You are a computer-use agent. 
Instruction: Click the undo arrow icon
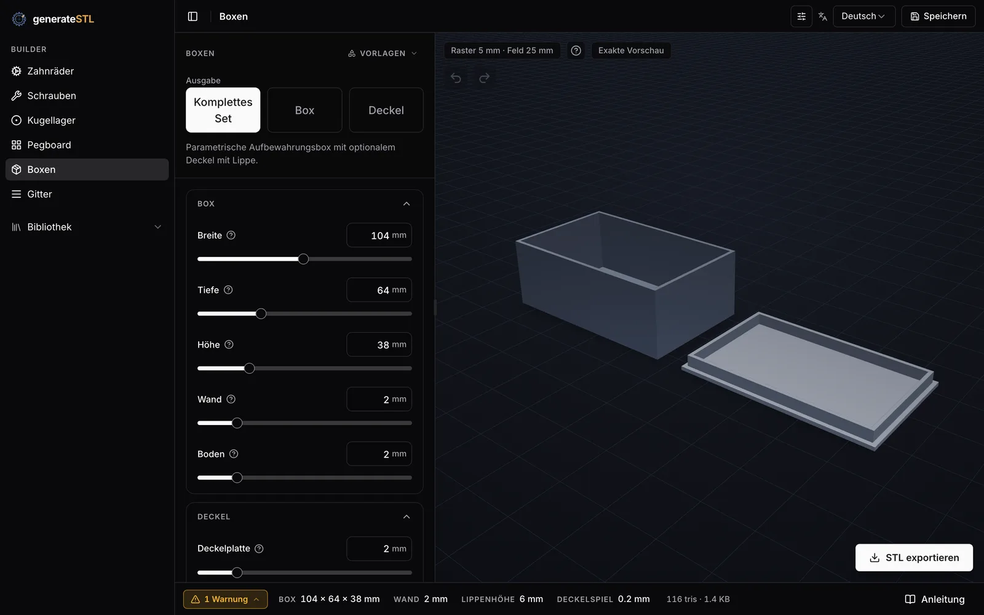tap(456, 78)
